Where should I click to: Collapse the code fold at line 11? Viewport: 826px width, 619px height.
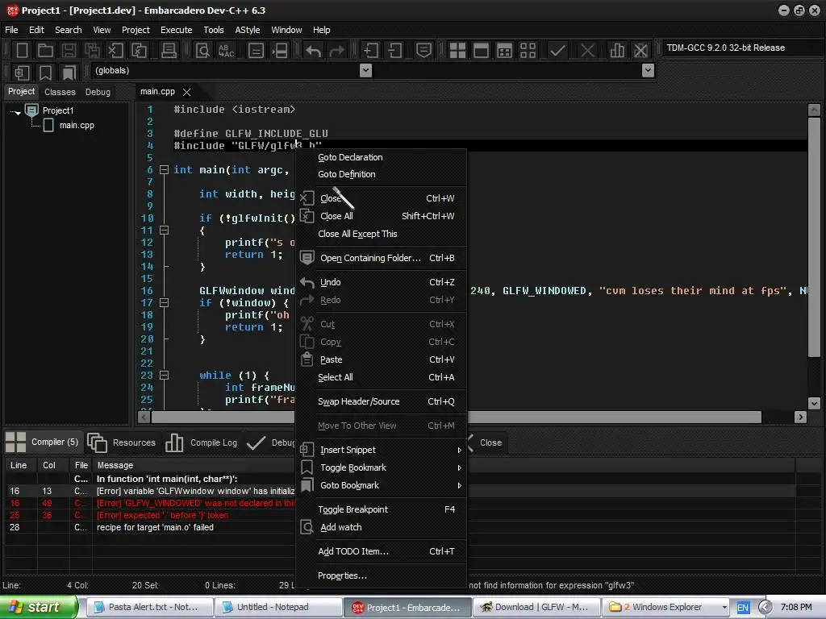pyautogui.click(x=164, y=230)
